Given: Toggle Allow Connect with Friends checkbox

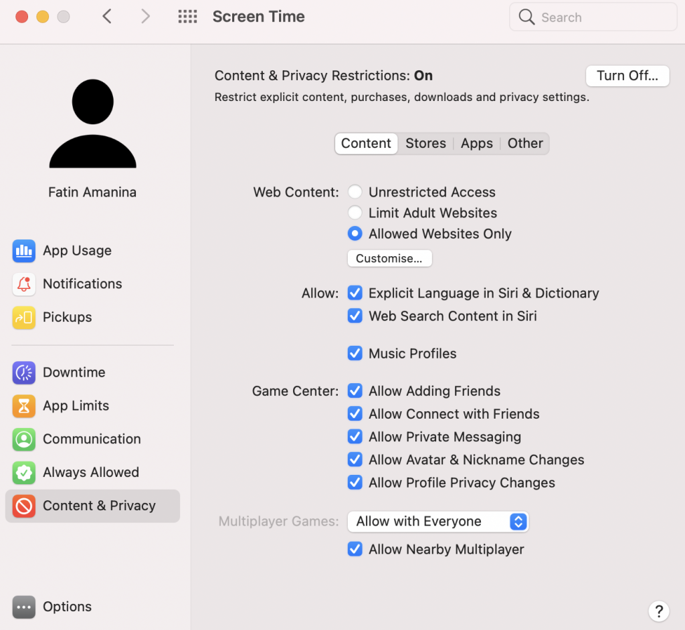Looking at the screenshot, I should [x=355, y=413].
